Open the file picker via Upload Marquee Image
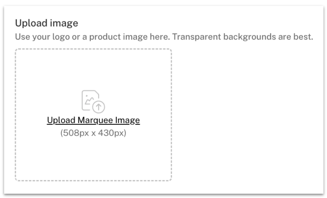Image resolution: width=327 pixels, height=198 pixels. point(93,120)
